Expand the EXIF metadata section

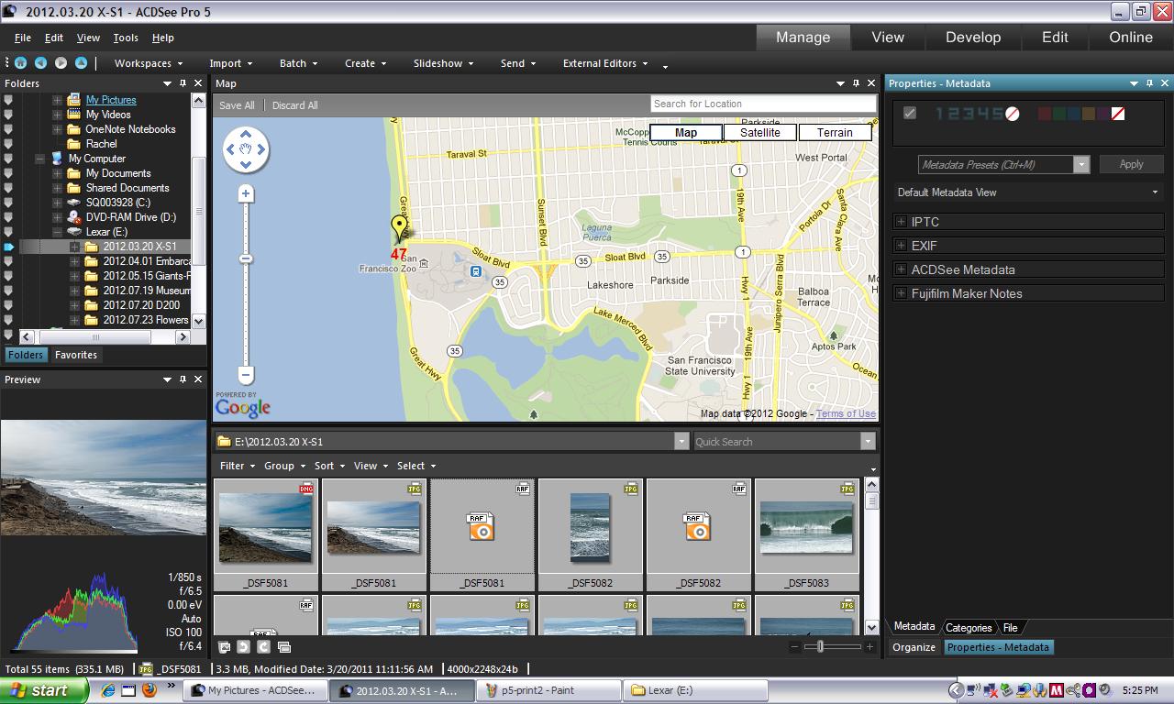pyautogui.click(x=902, y=246)
